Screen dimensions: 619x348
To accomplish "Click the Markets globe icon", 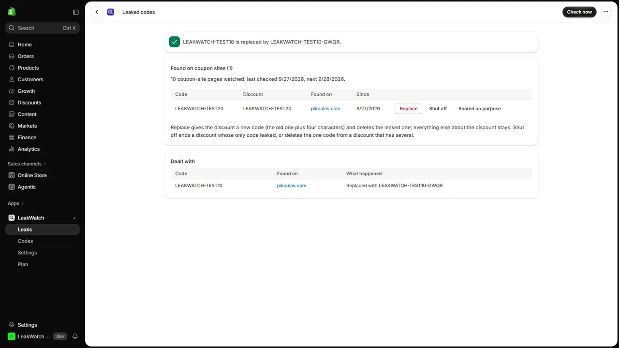I will [x=12, y=126].
